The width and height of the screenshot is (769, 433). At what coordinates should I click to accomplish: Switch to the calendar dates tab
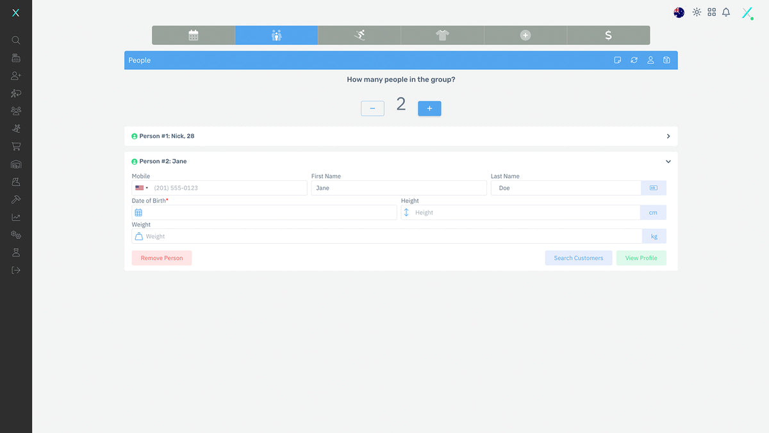(194, 35)
